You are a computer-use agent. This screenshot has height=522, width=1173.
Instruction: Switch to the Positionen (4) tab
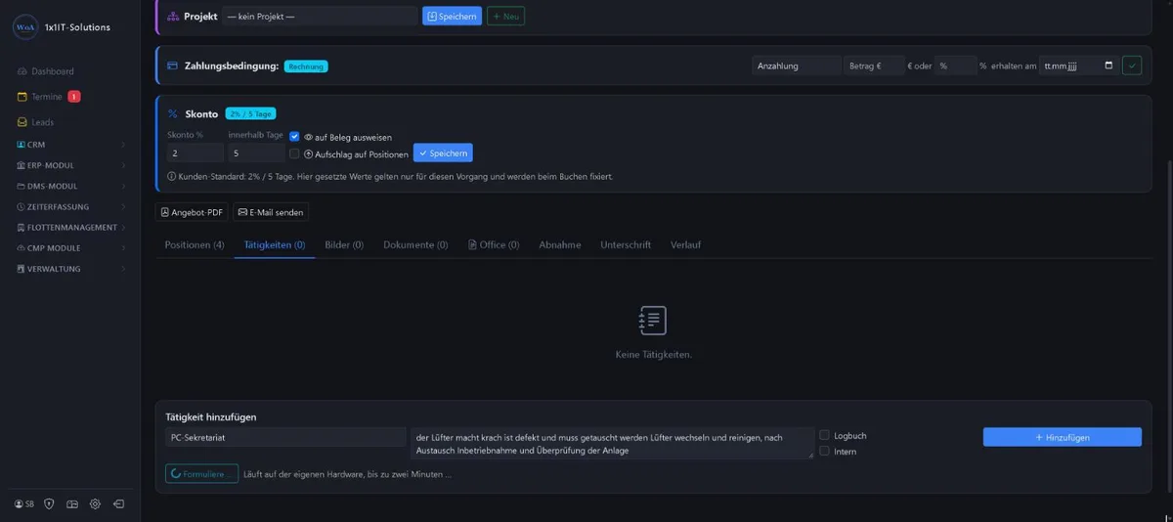pyautogui.click(x=195, y=244)
